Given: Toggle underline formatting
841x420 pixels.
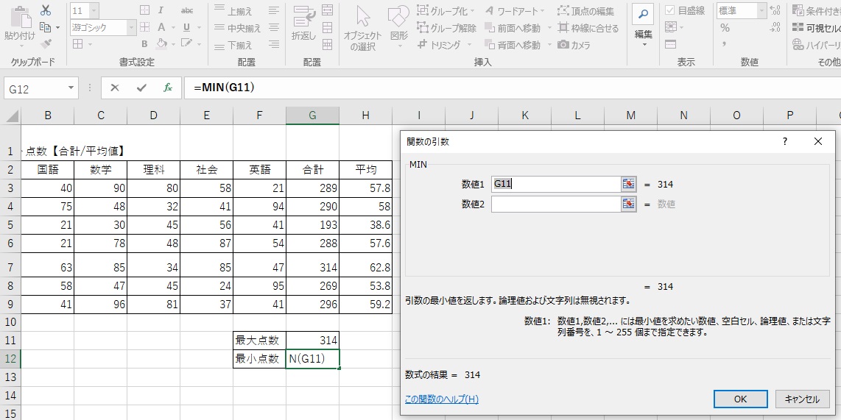Looking at the screenshot, I should 186,27.
